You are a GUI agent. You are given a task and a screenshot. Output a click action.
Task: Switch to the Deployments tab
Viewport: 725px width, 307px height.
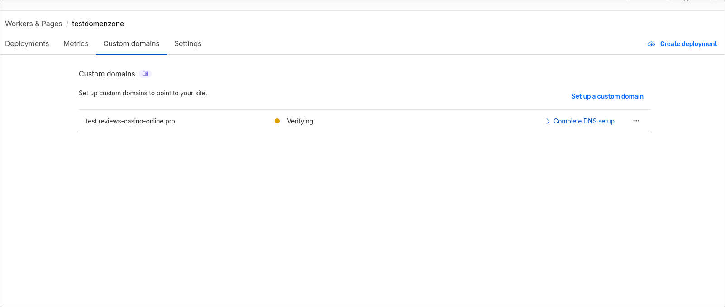(x=27, y=43)
